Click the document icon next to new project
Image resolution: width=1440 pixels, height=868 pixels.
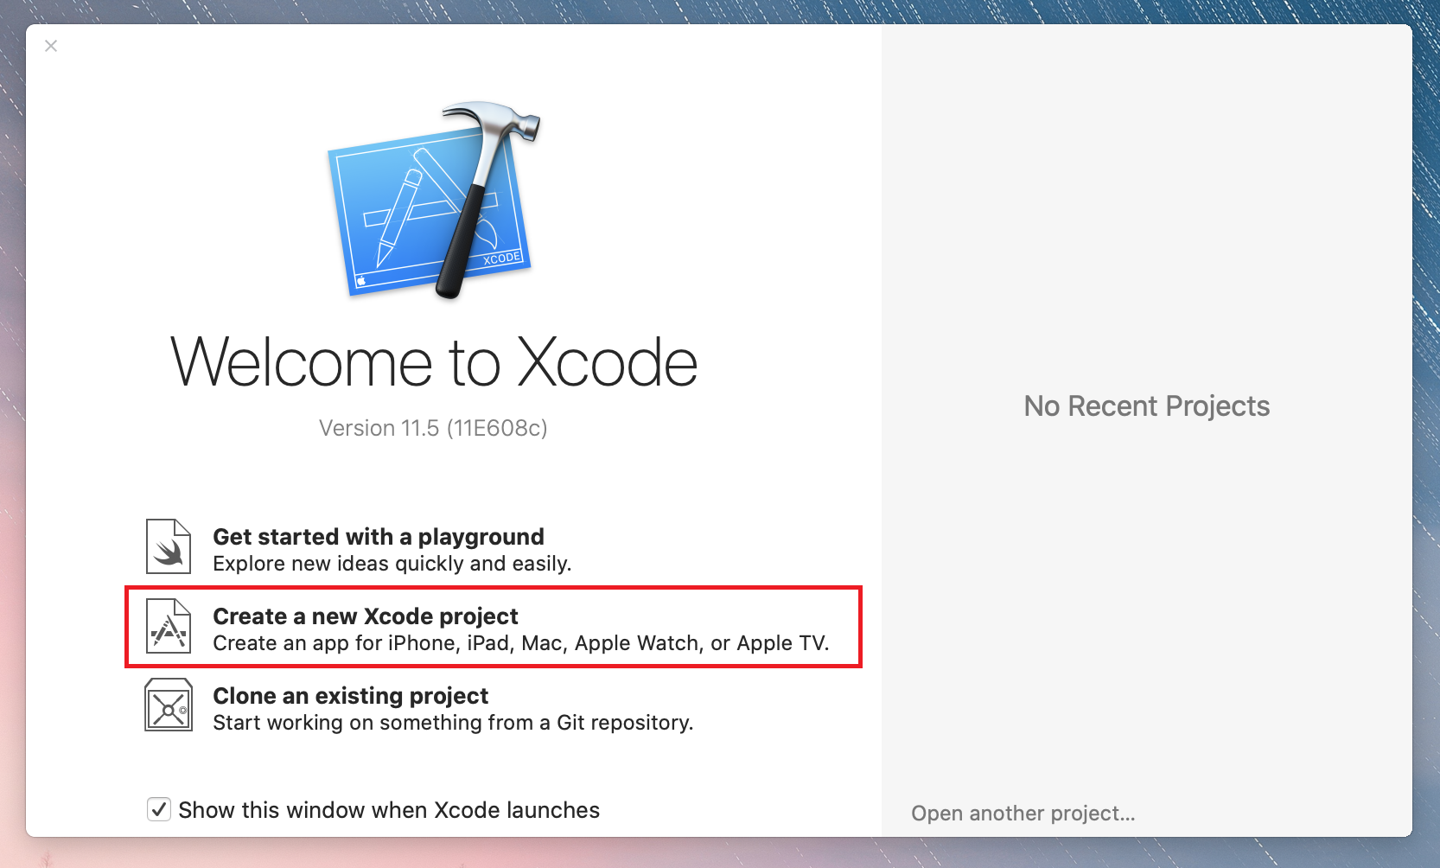click(168, 627)
